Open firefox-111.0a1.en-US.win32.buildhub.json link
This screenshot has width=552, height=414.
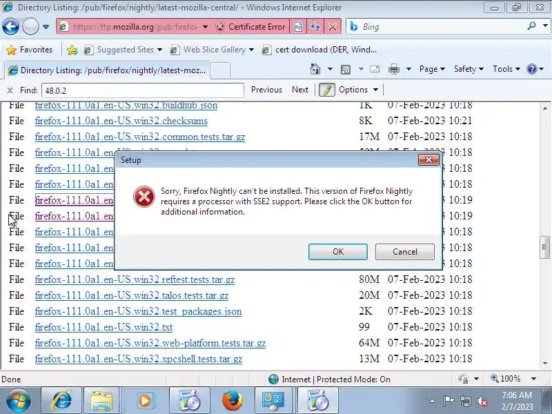tap(126, 106)
